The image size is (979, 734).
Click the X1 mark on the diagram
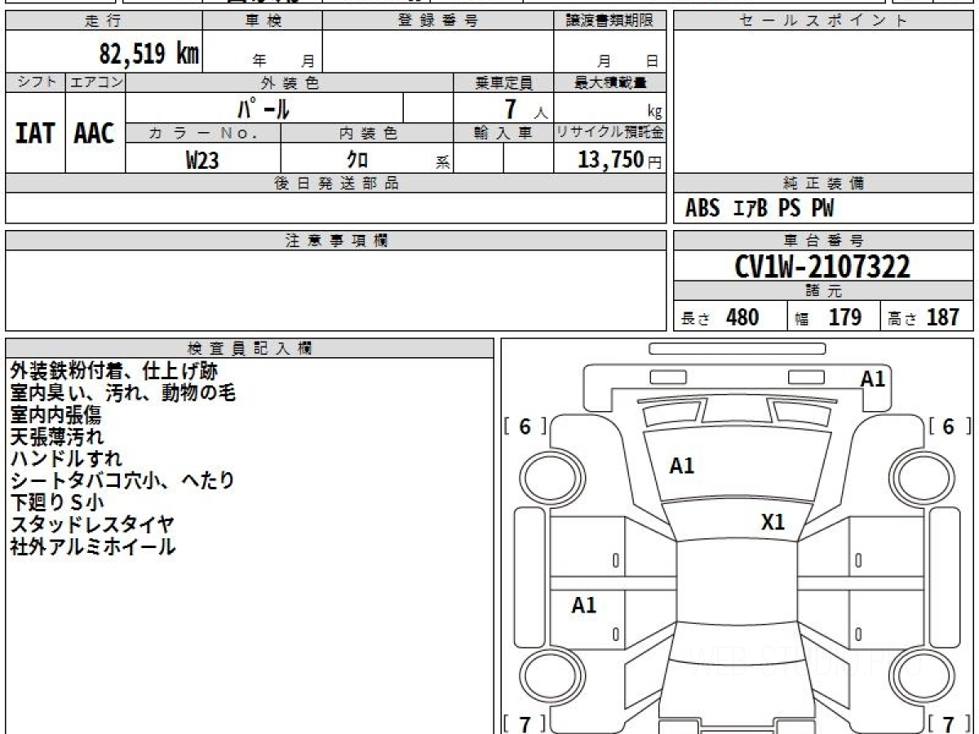[773, 523]
